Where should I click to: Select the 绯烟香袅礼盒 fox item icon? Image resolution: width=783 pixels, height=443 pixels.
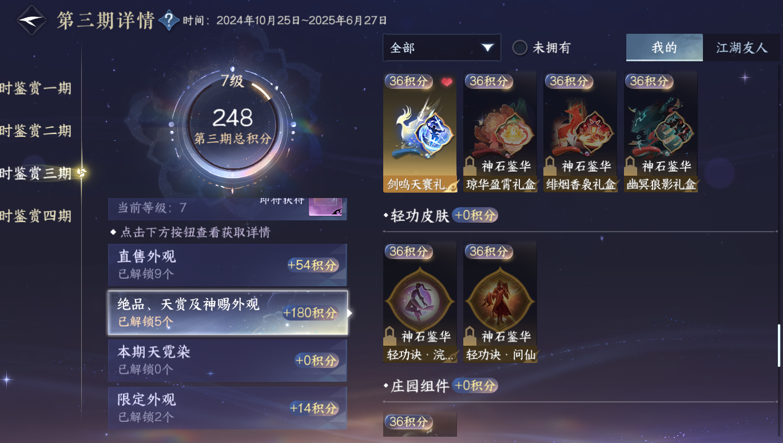(580, 132)
